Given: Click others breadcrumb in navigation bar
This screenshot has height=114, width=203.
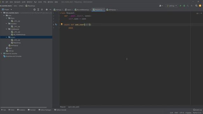Looking at the screenshot, I should pyautogui.click(x=21, y=6).
